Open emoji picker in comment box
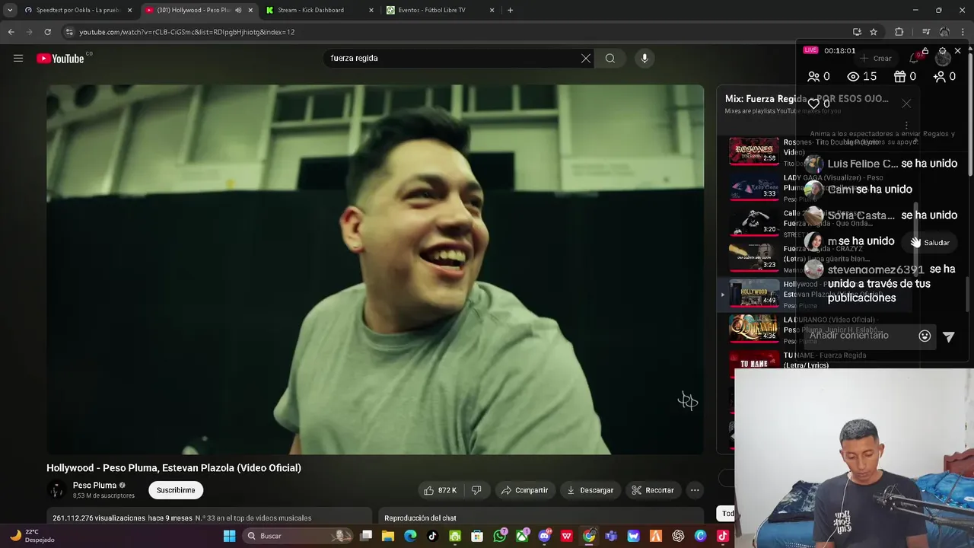974x548 pixels. pos(925,336)
